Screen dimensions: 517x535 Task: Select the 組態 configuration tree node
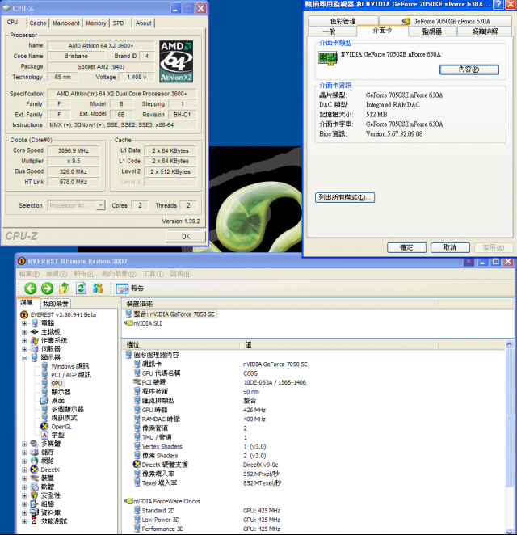[x=48, y=504]
